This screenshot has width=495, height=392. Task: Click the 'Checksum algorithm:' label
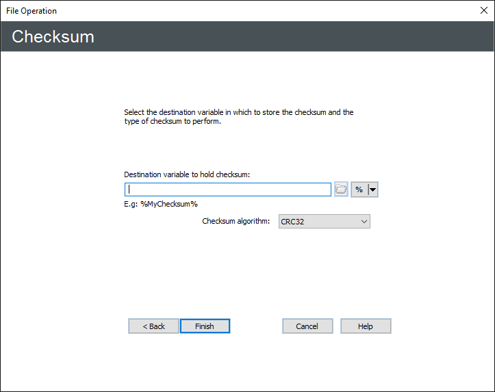236,222
